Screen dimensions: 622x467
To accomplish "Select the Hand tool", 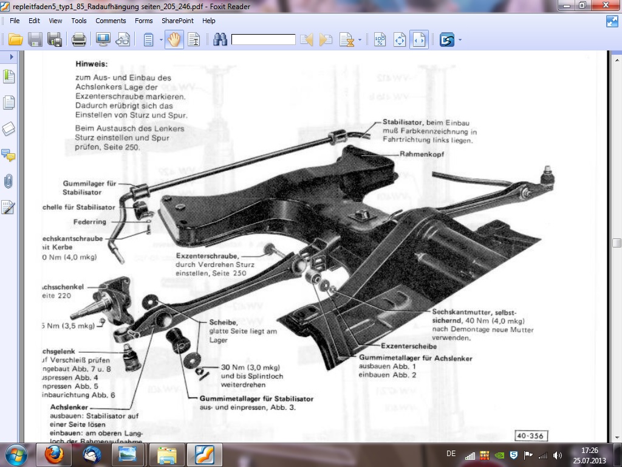I will pyautogui.click(x=174, y=40).
